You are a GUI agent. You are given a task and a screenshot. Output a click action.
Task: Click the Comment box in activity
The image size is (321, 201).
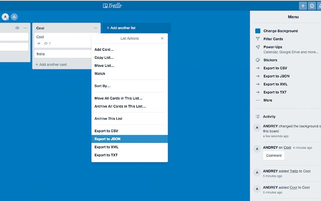pos(274,155)
